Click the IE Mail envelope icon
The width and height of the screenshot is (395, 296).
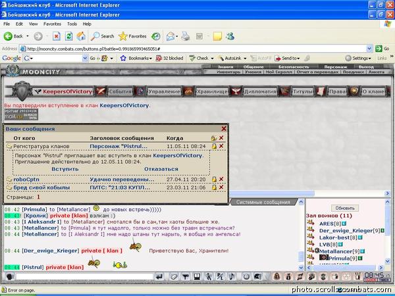pyautogui.click(x=171, y=36)
